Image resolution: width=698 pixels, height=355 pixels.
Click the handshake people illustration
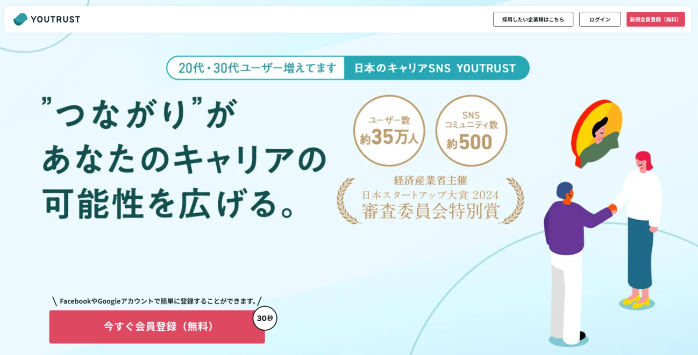(x=603, y=249)
